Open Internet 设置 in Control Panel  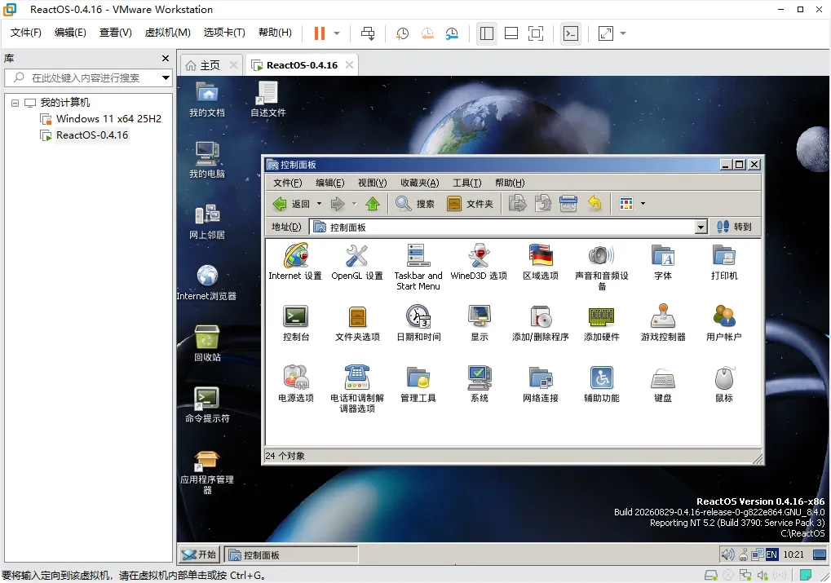click(x=295, y=261)
